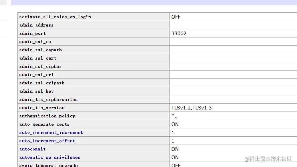Image resolution: width=297 pixels, height=167 pixels.
Task: Select the admin_tls_ciphersuites variable name
Action: 48,99
